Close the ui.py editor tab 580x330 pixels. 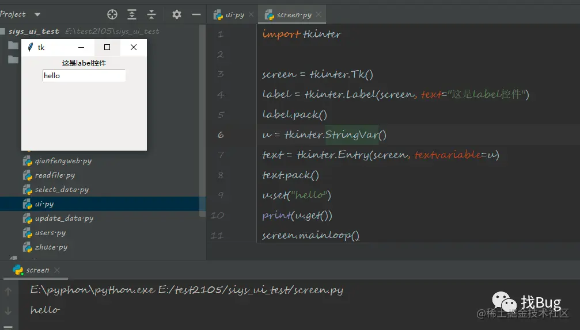coord(251,14)
